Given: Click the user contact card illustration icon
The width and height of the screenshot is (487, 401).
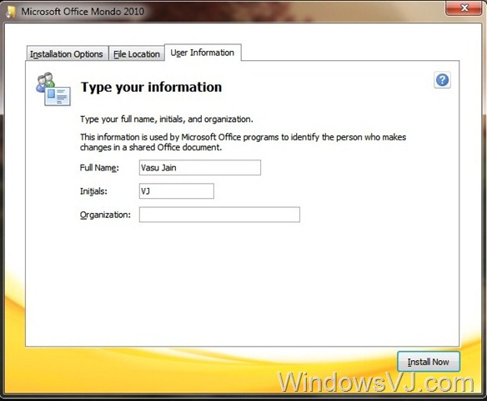Looking at the screenshot, I should click(53, 89).
